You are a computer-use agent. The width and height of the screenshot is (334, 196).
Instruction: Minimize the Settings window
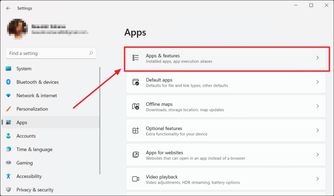[296, 5]
